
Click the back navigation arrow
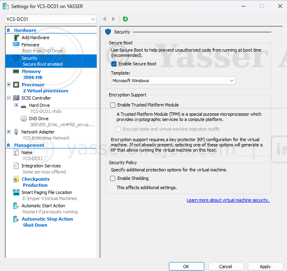click(x=105, y=19)
